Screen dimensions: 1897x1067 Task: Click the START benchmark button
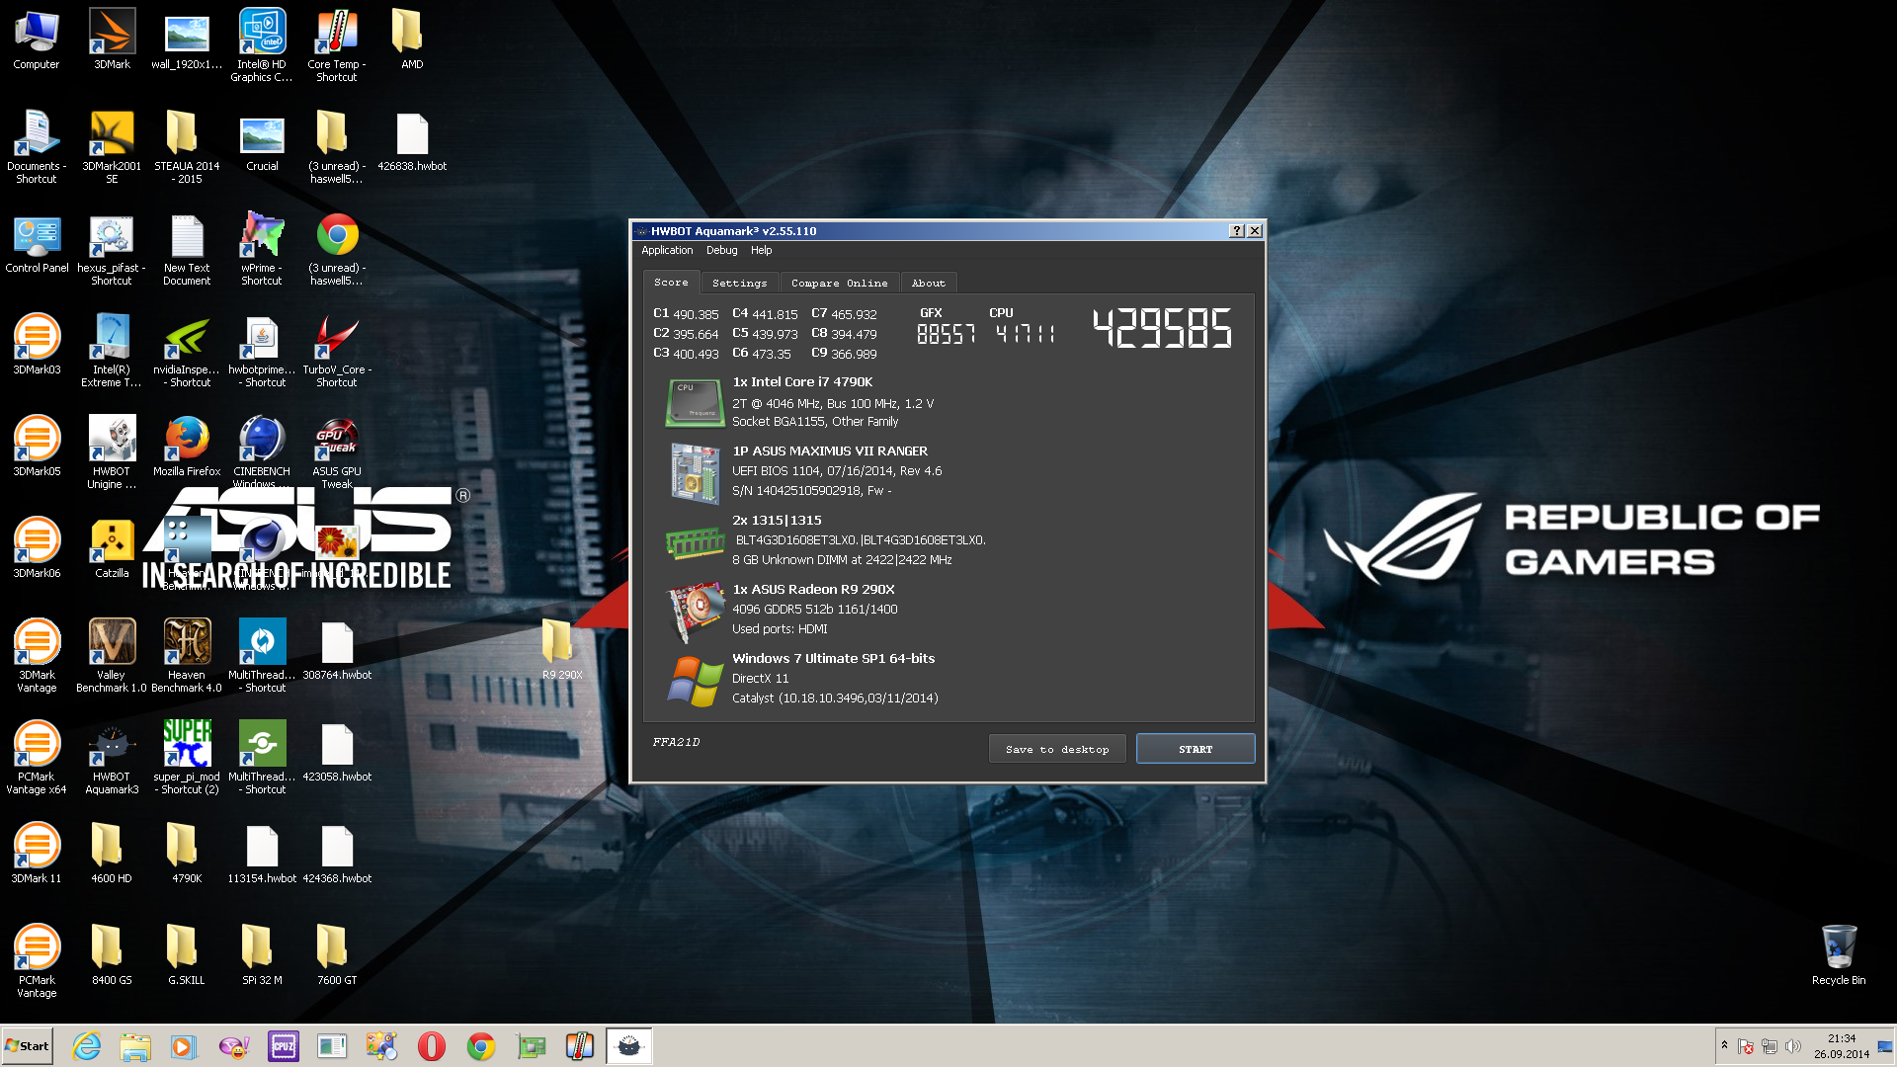[x=1196, y=749]
